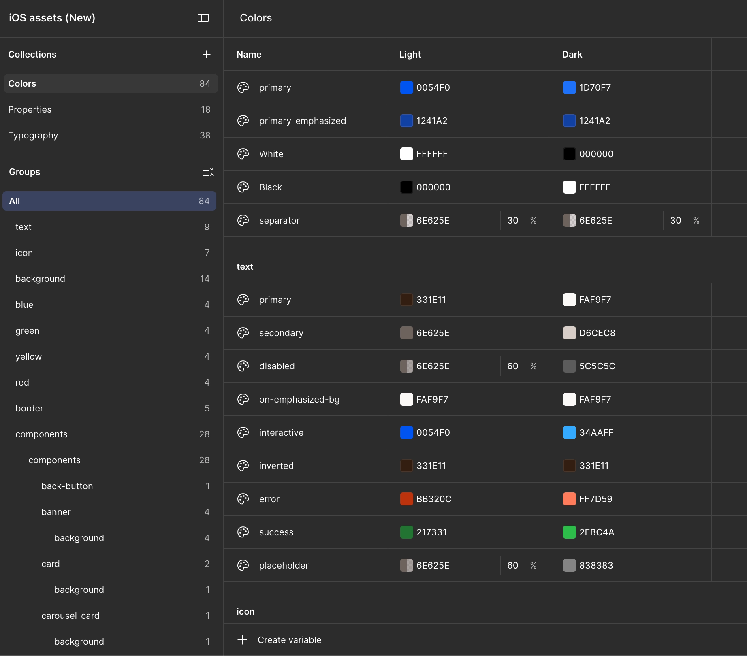
Task: Select the border group
Action: point(109,408)
